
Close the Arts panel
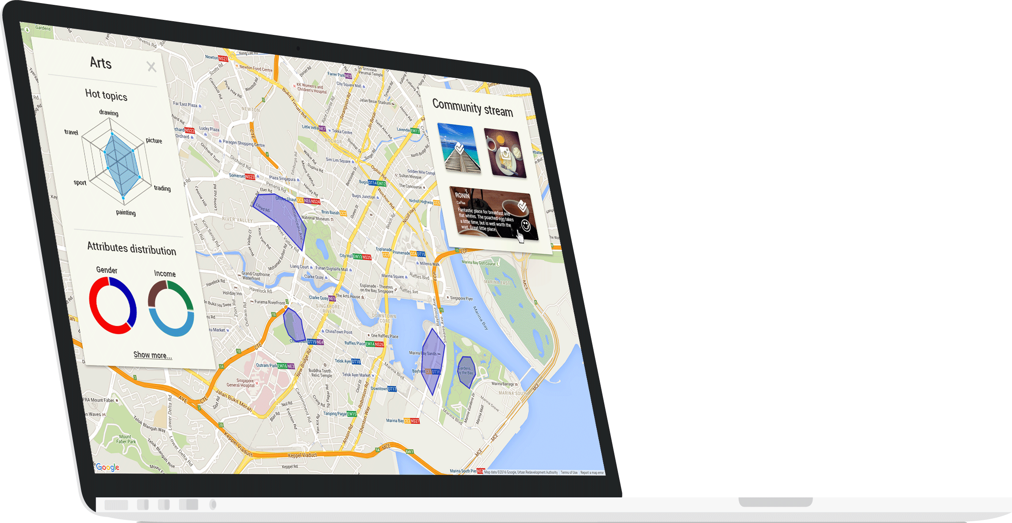pos(152,67)
